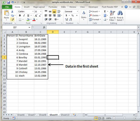Open the General number format dropdown
Image resolution: width=140 pixels, height=121 pixels.
click(77, 12)
